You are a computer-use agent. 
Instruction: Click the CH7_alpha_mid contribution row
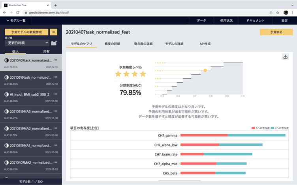tap(179, 164)
